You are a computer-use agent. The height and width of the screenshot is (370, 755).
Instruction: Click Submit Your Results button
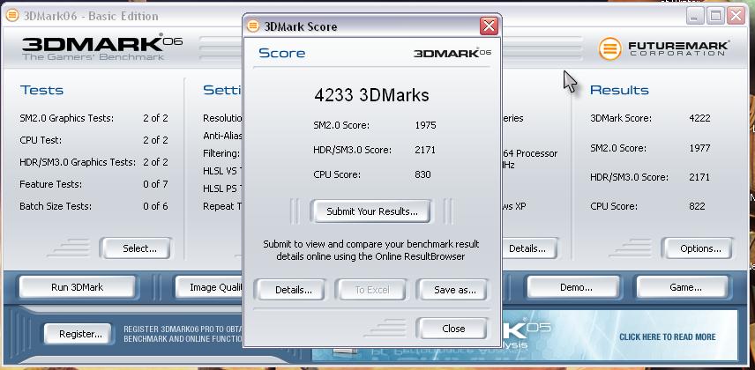[372, 211]
